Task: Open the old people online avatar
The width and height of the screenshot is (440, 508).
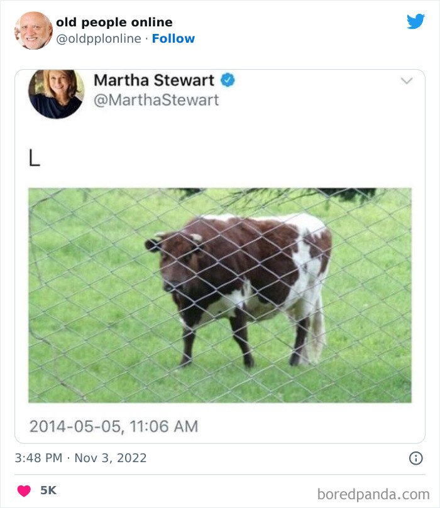Action: pyautogui.click(x=33, y=30)
